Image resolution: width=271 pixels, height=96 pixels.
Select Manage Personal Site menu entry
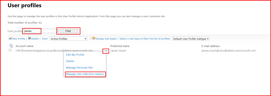[x=79, y=68]
